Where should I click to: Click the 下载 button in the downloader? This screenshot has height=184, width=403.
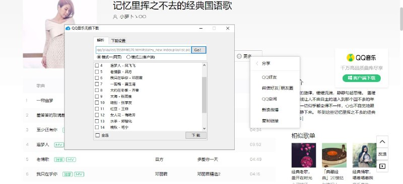click(x=196, y=135)
